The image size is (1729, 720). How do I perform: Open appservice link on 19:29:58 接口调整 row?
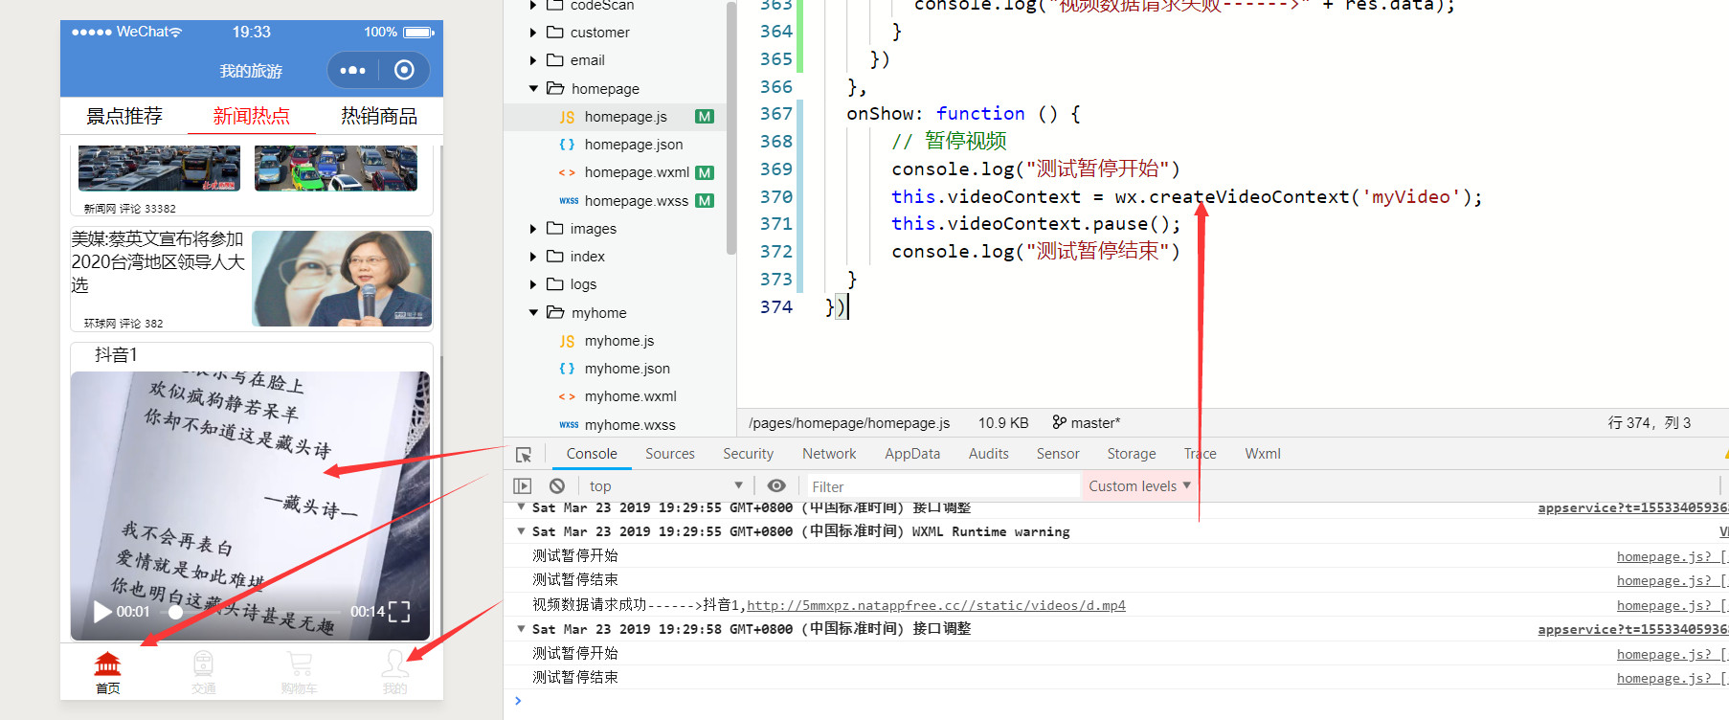tap(1632, 629)
